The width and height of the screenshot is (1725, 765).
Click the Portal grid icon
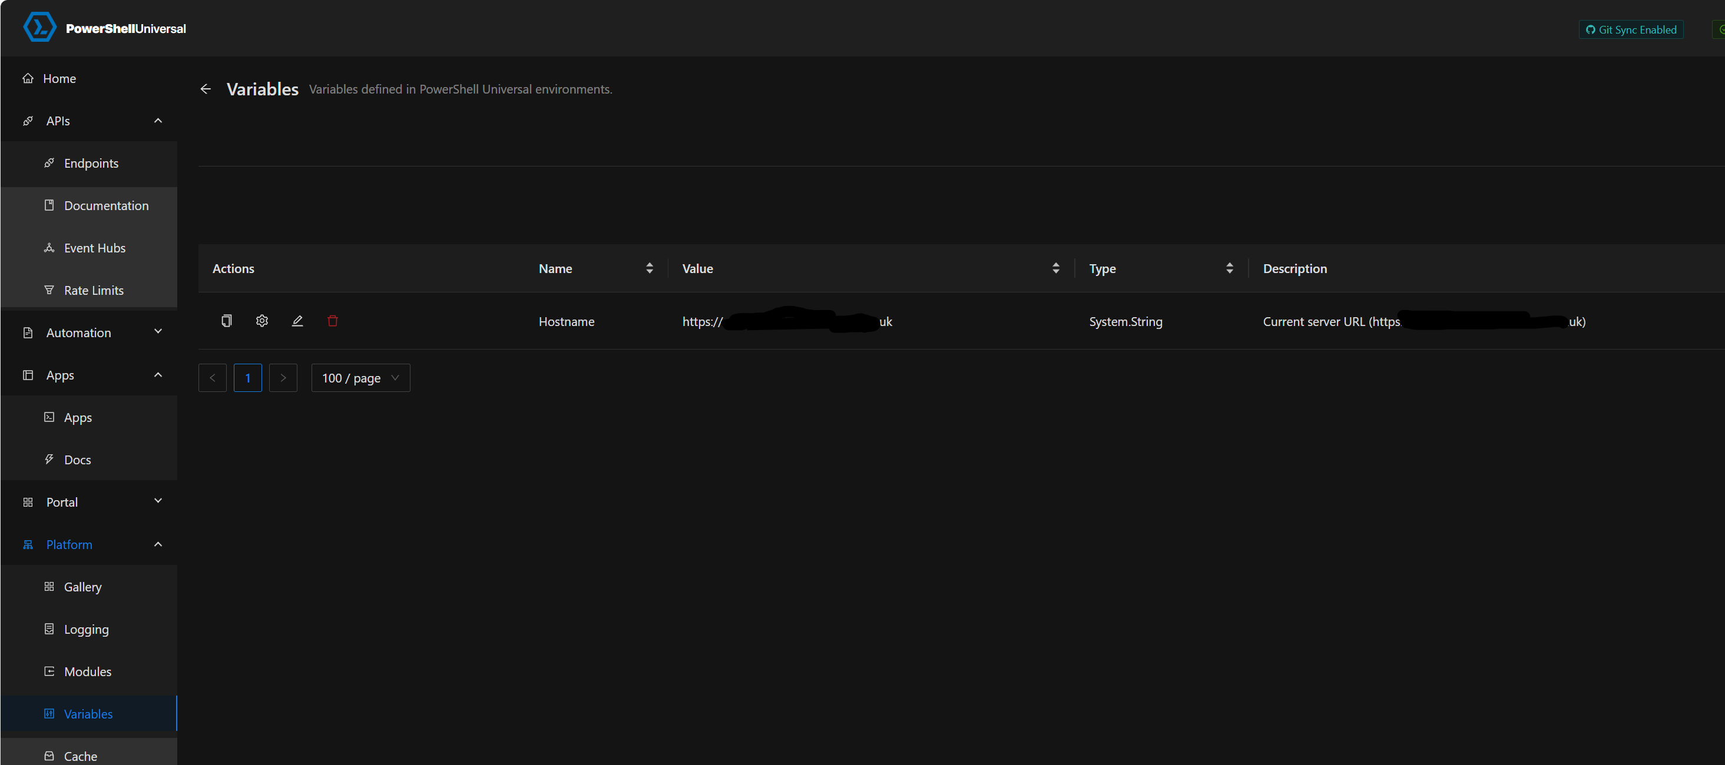click(28, 502)
